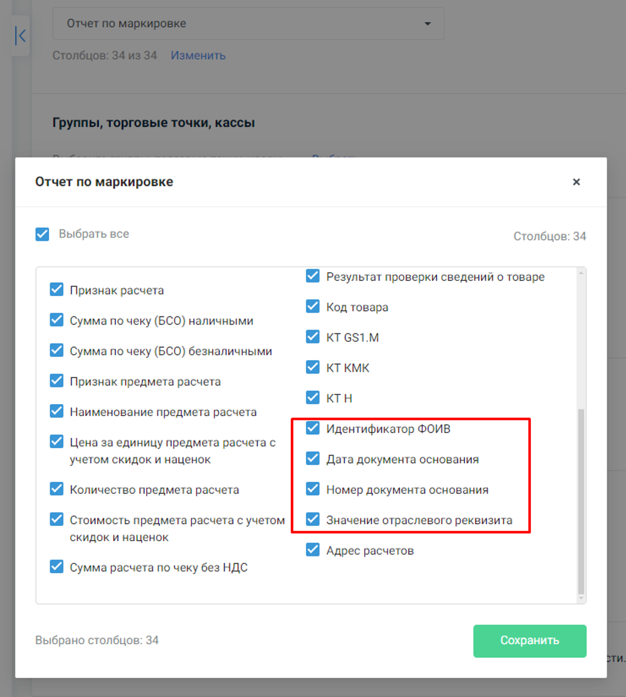Toggle the Выбрать все checkbox

(43, 234)
